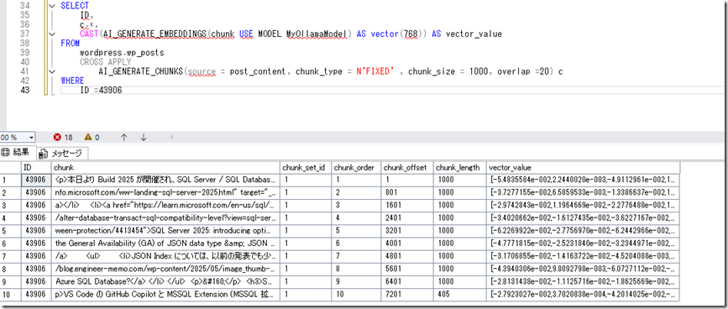Select the vector_value cell in row 1

pos(583,179)
